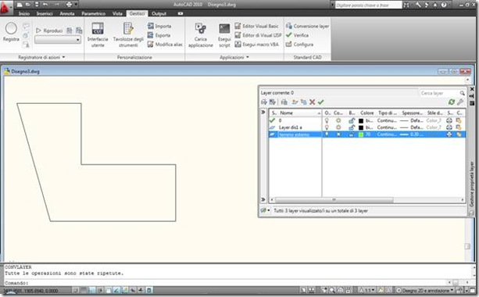The image size is (479, 297).
Task: Click Esporta customization
Action: click(159, 35)
